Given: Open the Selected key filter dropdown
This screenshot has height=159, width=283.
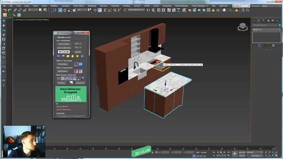Looking at the screenshot, I should (x=255, y=152).
